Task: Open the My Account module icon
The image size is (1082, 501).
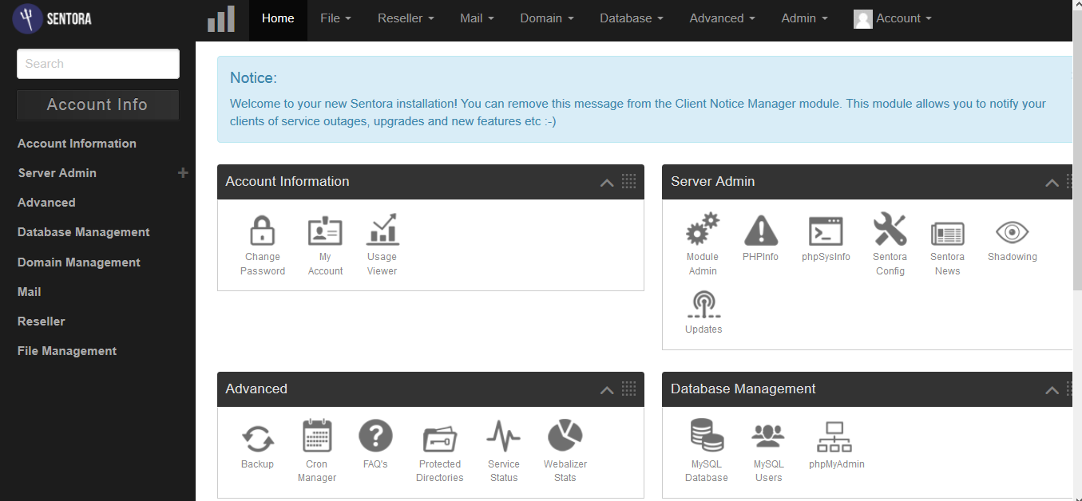Action: click(325, 231)
